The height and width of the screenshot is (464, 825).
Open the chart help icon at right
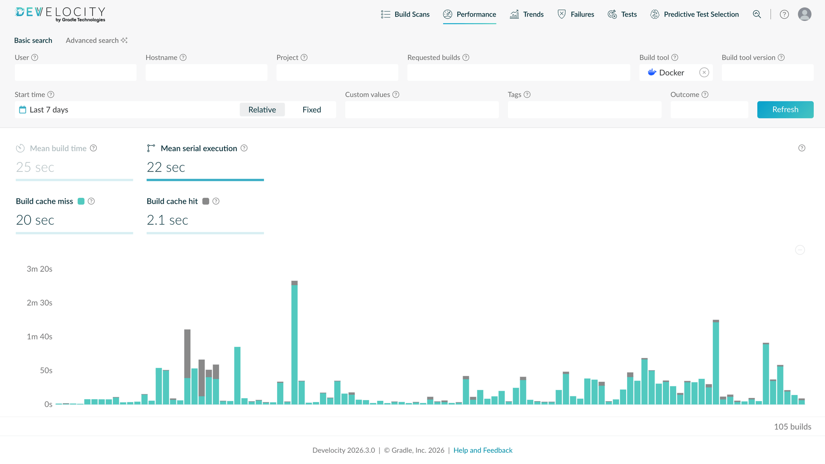coord(802,148)
